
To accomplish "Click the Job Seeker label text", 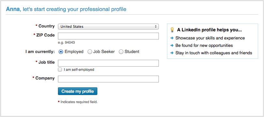I will [x=104, y=52].
